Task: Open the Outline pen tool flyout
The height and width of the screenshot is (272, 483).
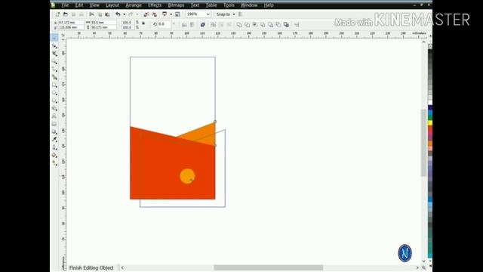Action: tap(54, 147)
